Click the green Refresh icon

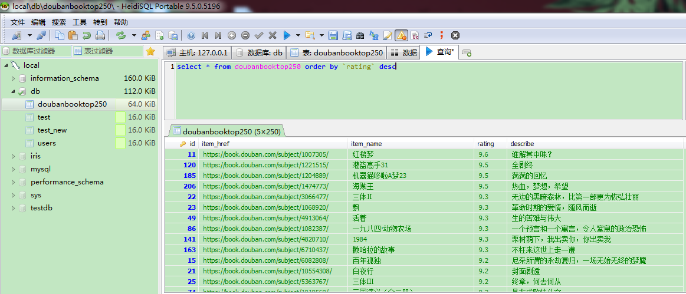(x=121, y=35)
